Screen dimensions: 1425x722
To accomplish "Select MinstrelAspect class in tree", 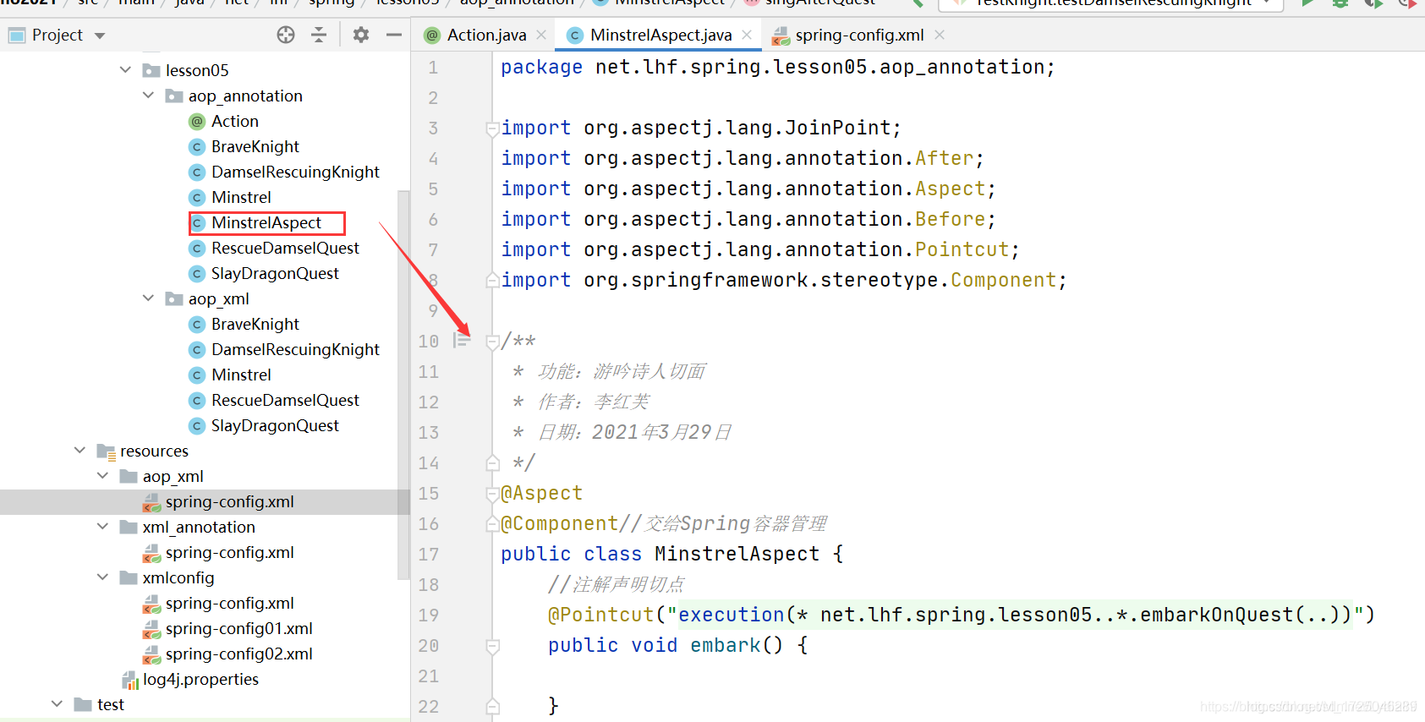I will 266,222.
